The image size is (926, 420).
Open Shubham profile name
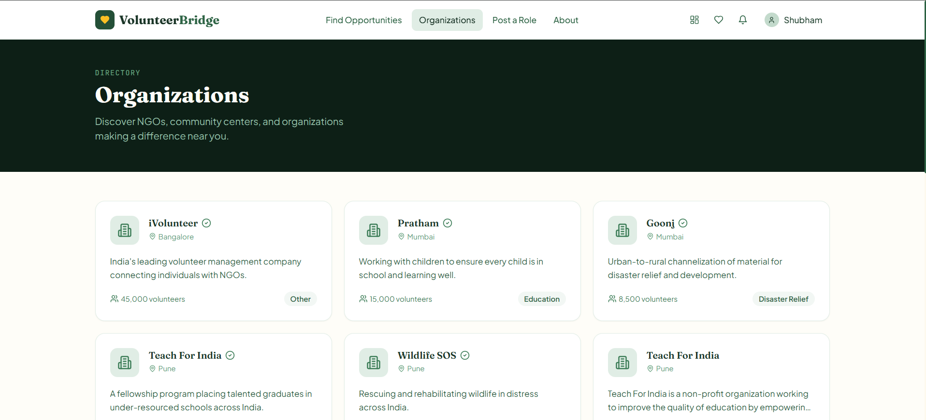coord(803,20)
